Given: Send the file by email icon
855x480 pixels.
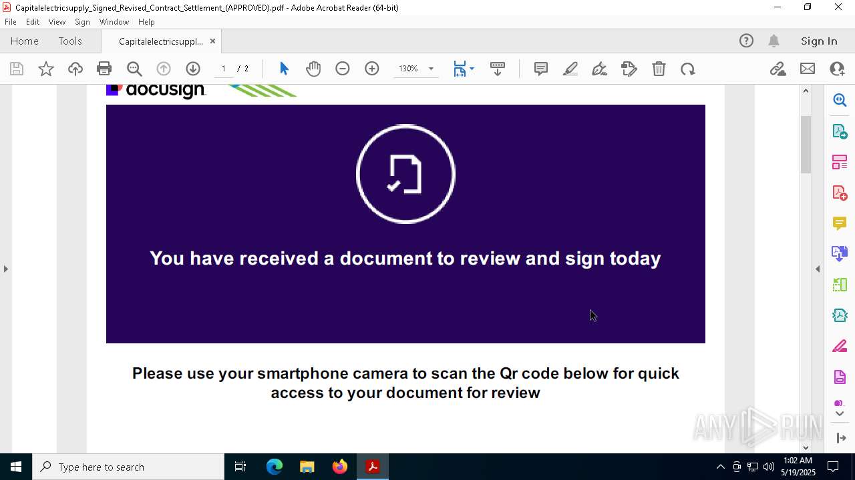Looking at the screenshot, I should pyautogui.click(x=808, y=69).
